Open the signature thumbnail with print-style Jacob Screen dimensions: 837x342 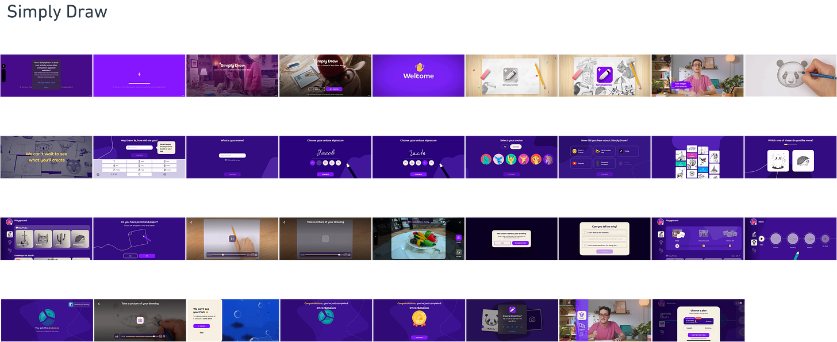(418, 157)
